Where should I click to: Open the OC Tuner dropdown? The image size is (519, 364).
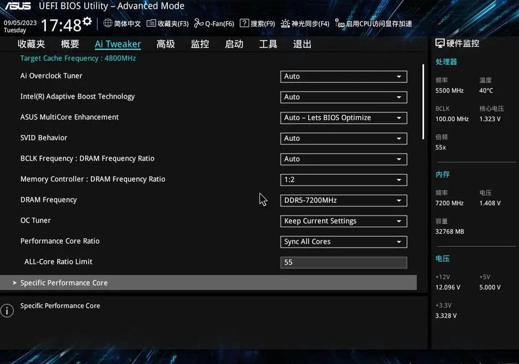(343, 221)
